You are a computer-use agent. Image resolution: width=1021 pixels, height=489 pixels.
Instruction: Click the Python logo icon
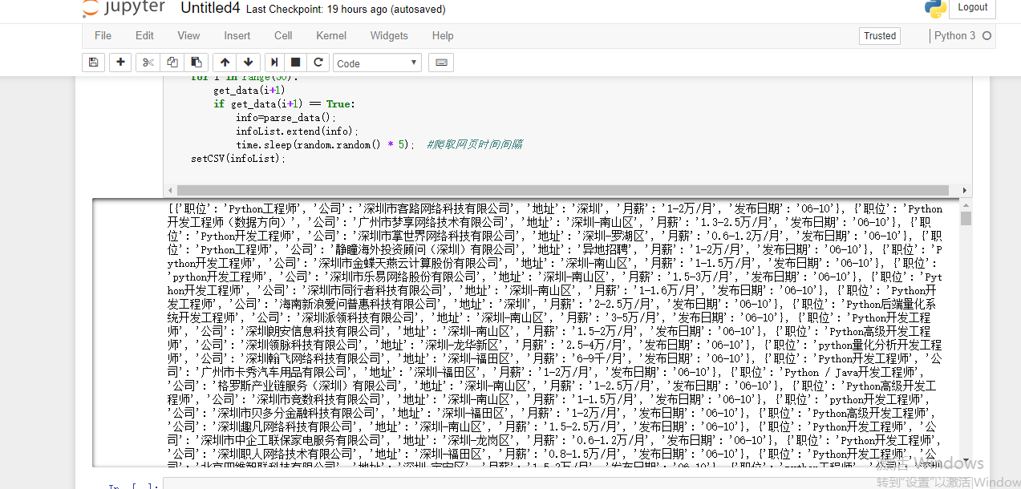[935, 8]
